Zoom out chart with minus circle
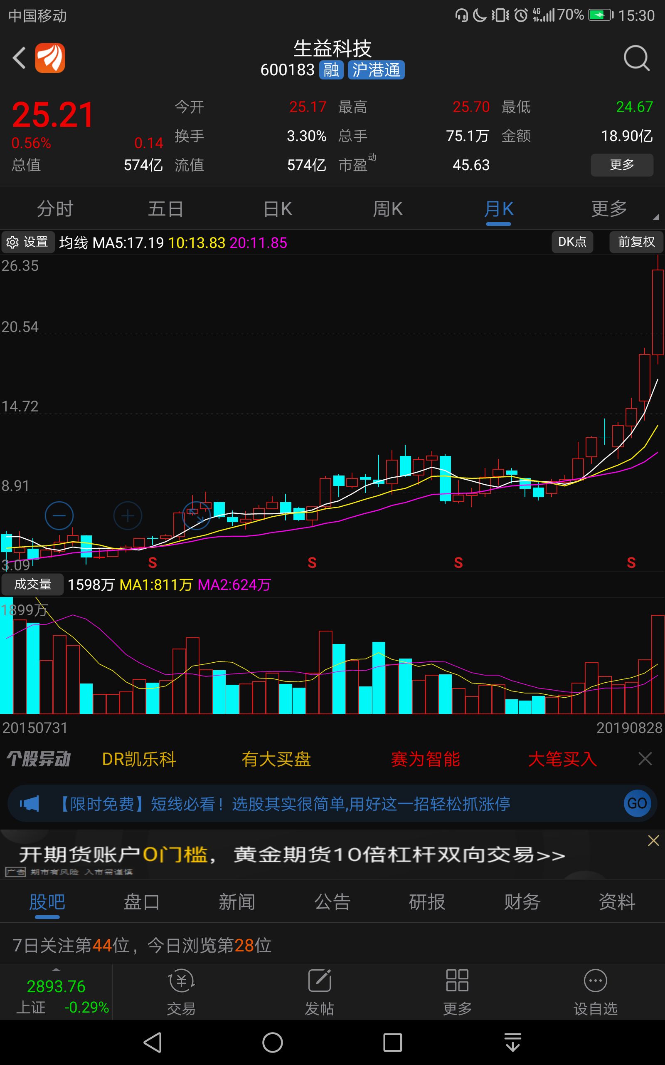The height and width of the screenshot is (1065, 665). (59, 515)
